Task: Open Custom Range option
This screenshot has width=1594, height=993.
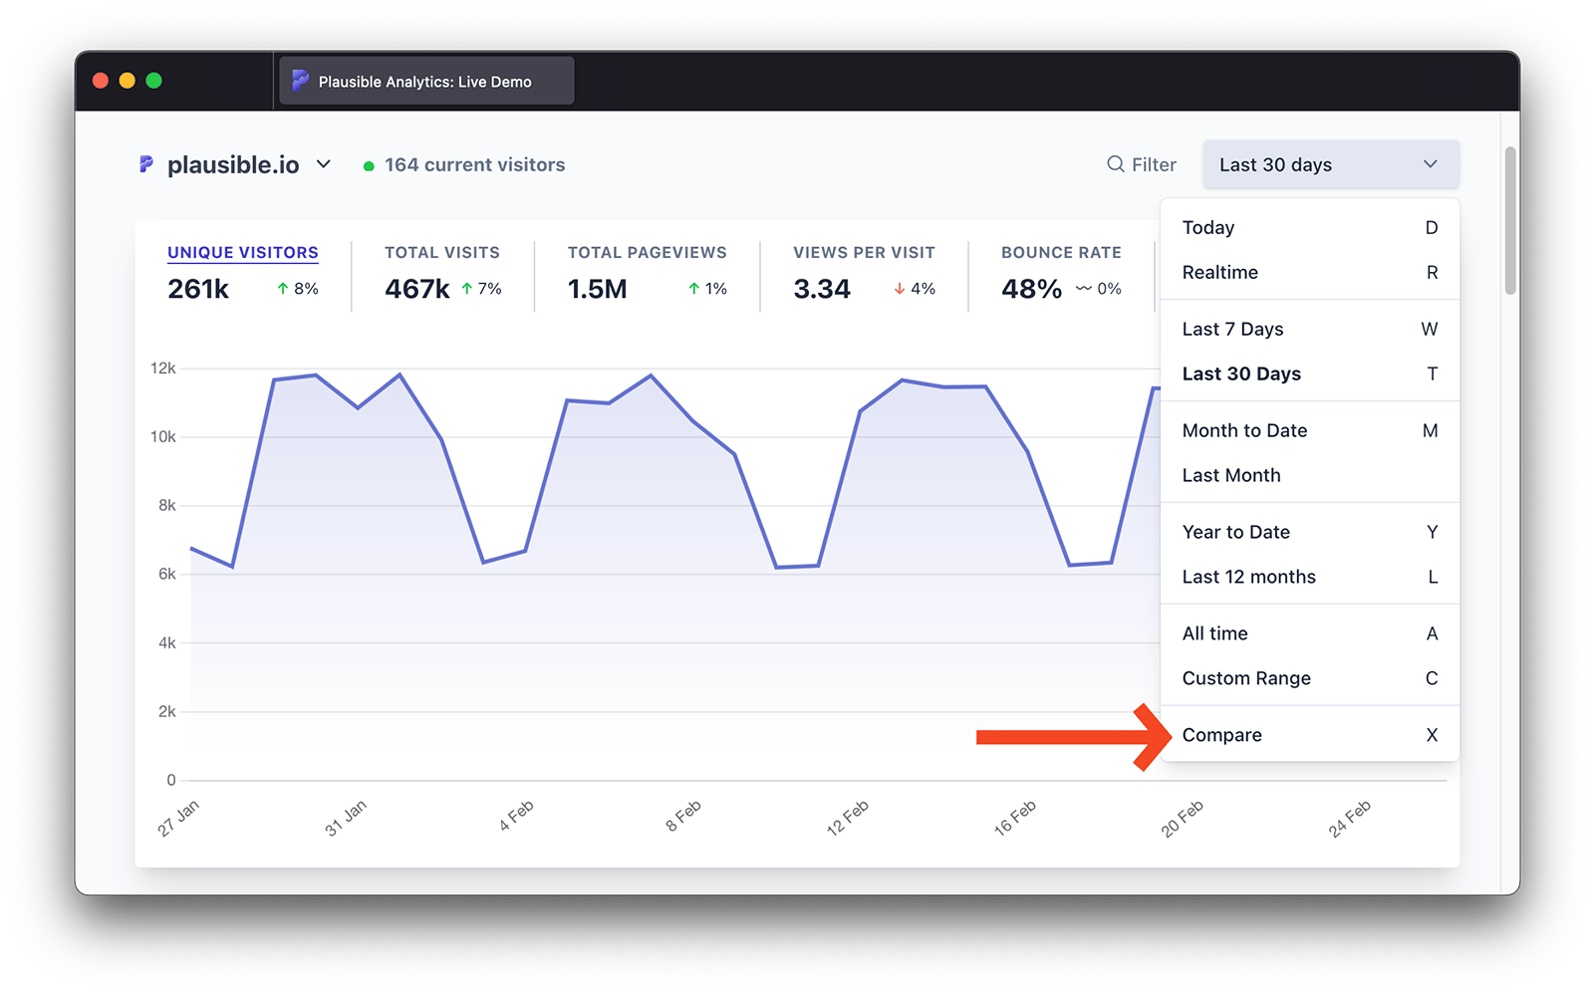Action: (1309, 678)
